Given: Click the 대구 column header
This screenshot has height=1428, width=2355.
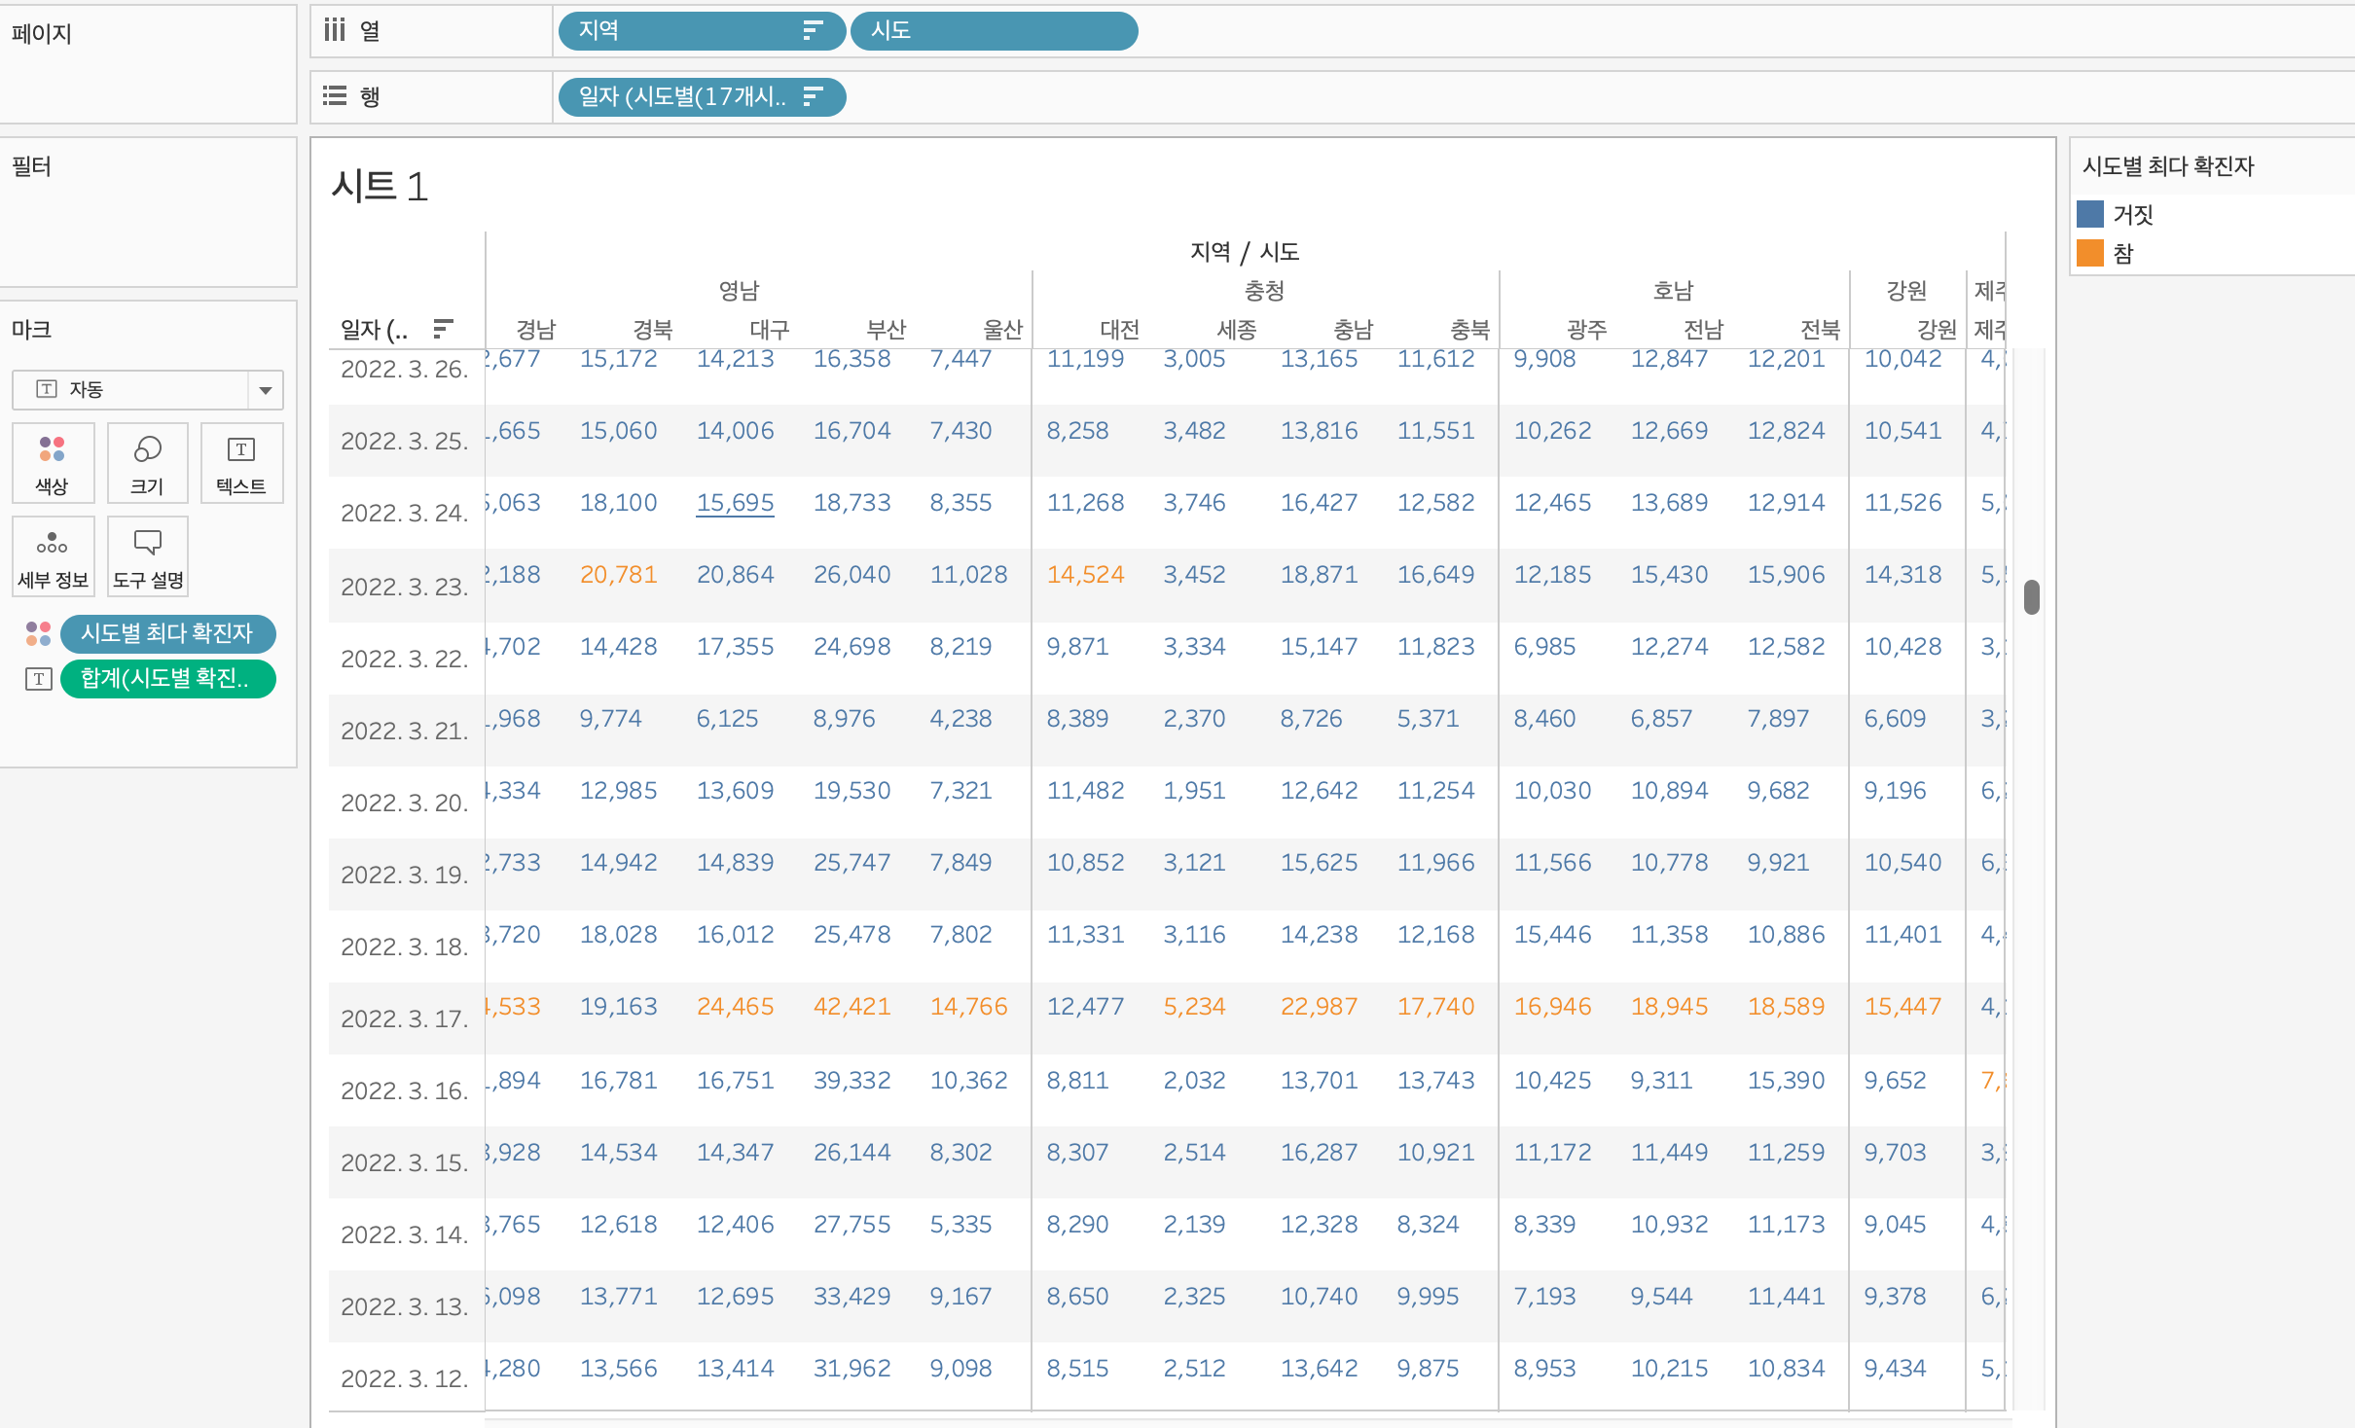Looking at the screenshot, I should coord(769,329).
